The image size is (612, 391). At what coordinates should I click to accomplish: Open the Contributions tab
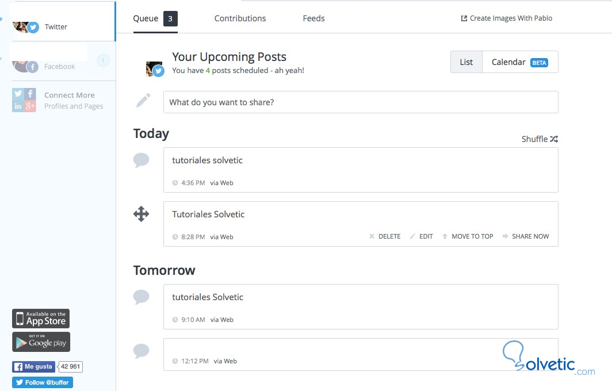pyautogui.click(x=240, y=18)
